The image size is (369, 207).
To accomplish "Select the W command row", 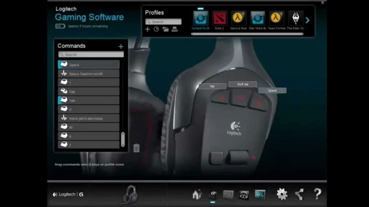I will coord(89,127).
